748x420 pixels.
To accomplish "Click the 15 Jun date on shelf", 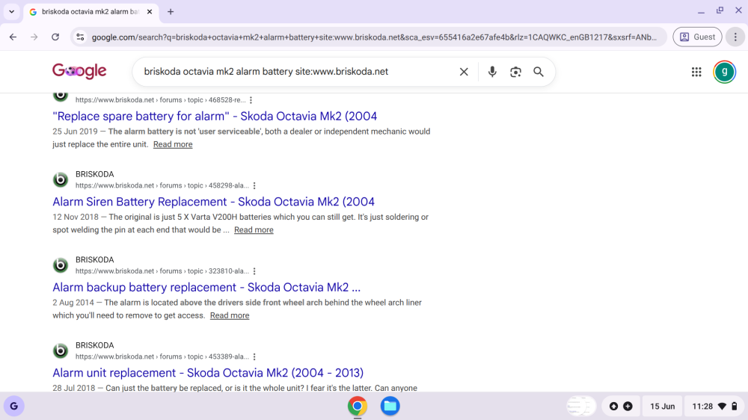I will coord(662,407).
